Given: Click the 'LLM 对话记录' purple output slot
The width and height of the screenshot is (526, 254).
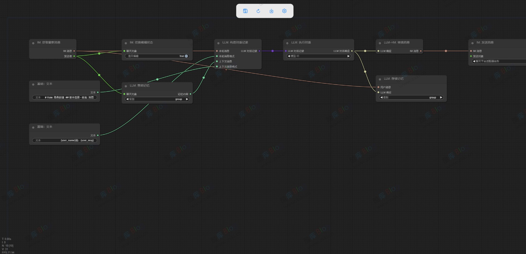Looking at the screenshot, I should (259, 51).
